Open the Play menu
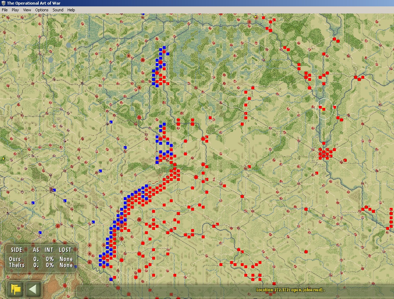 click(x=15, y=10)
